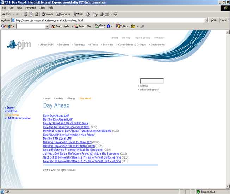Open Daily Day-Ahead LMP link
This screenshot has width=230, height=194.
click(x=56, y=116)
